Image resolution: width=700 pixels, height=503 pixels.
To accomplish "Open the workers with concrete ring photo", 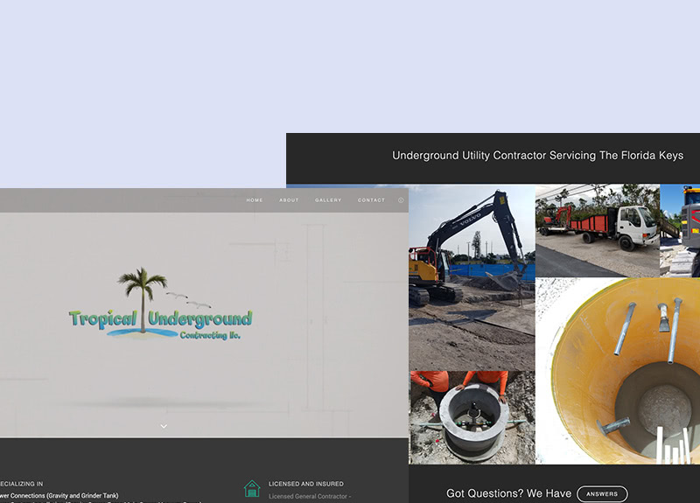I will click(x=472, y=418).
